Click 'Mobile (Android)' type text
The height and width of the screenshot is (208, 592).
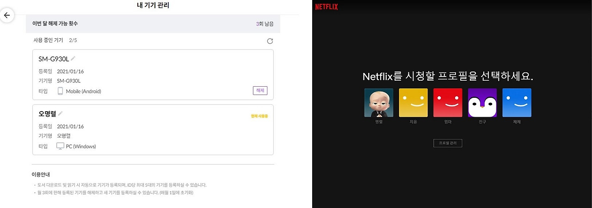(83, 91)
